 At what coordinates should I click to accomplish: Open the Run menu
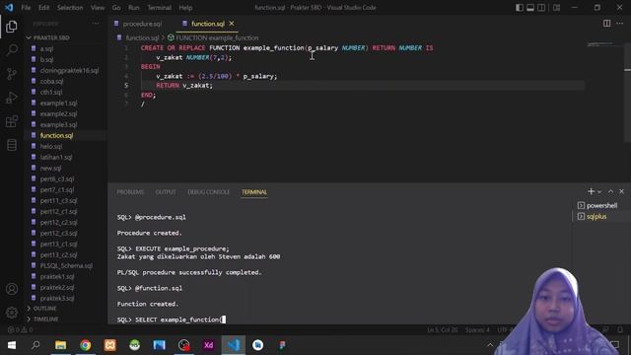pyautogui.click(x=134, y=8)
